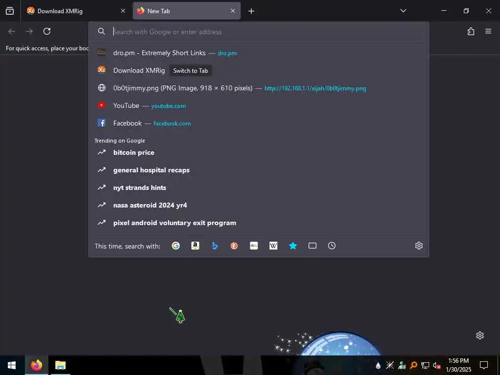
Task: Open the Firefox application menu
Action: point(488,31)
